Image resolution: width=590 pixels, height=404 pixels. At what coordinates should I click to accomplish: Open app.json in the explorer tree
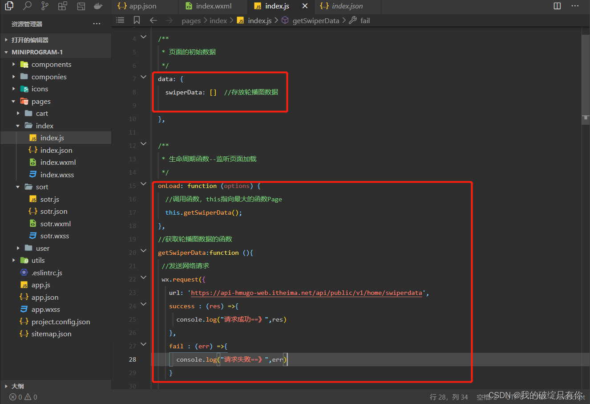point(56,297)
